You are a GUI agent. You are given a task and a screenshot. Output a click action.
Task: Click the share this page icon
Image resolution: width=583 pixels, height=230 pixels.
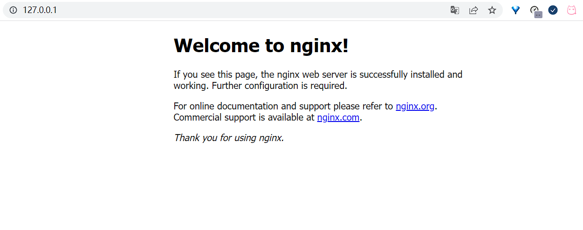473,10
